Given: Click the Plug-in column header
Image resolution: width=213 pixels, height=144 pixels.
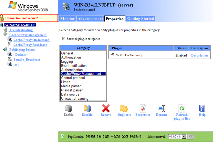Looking at the screenshot, I should 141,48.
